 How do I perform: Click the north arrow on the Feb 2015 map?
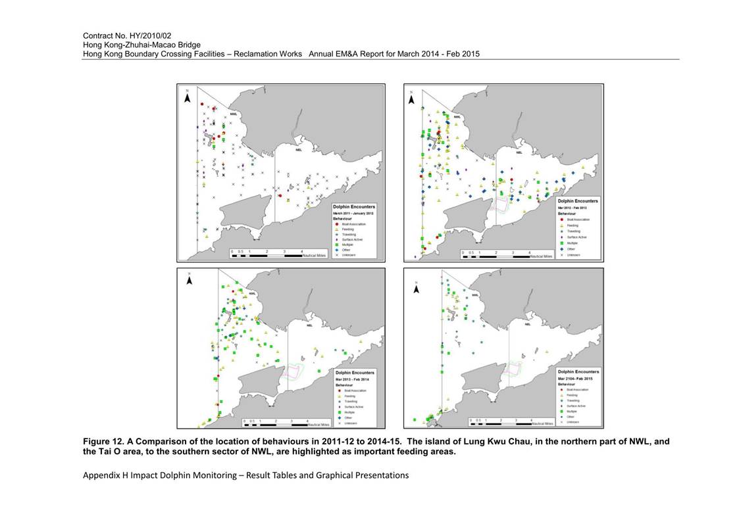pos(416,287)
